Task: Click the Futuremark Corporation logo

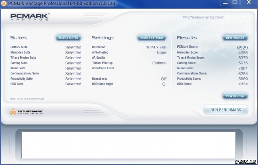Action: coord(26,112)
